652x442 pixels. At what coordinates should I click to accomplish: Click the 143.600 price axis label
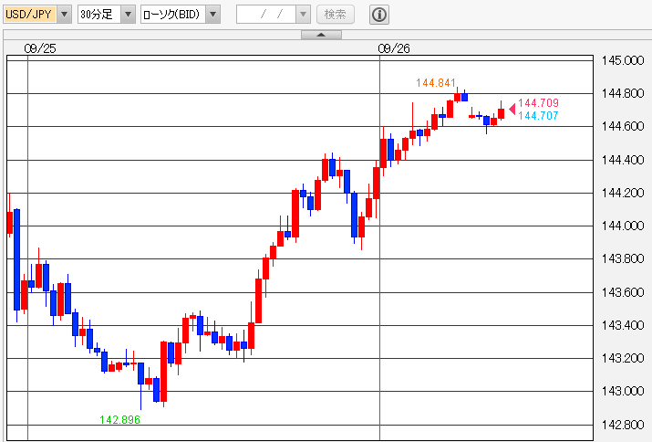623,292
